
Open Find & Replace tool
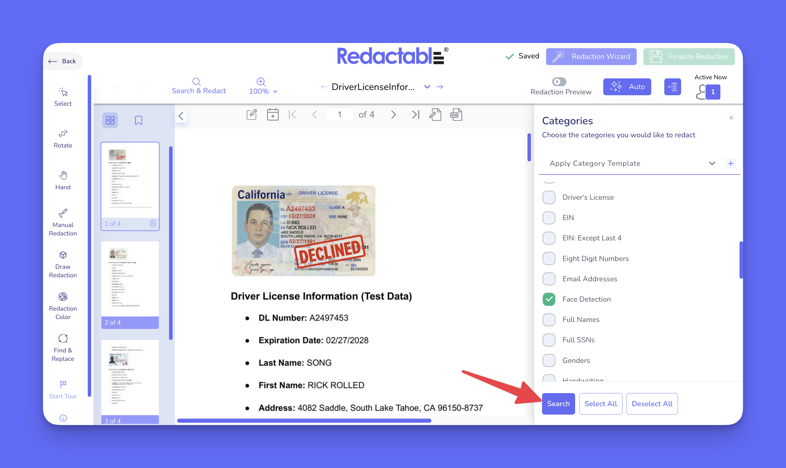(63, 347)
